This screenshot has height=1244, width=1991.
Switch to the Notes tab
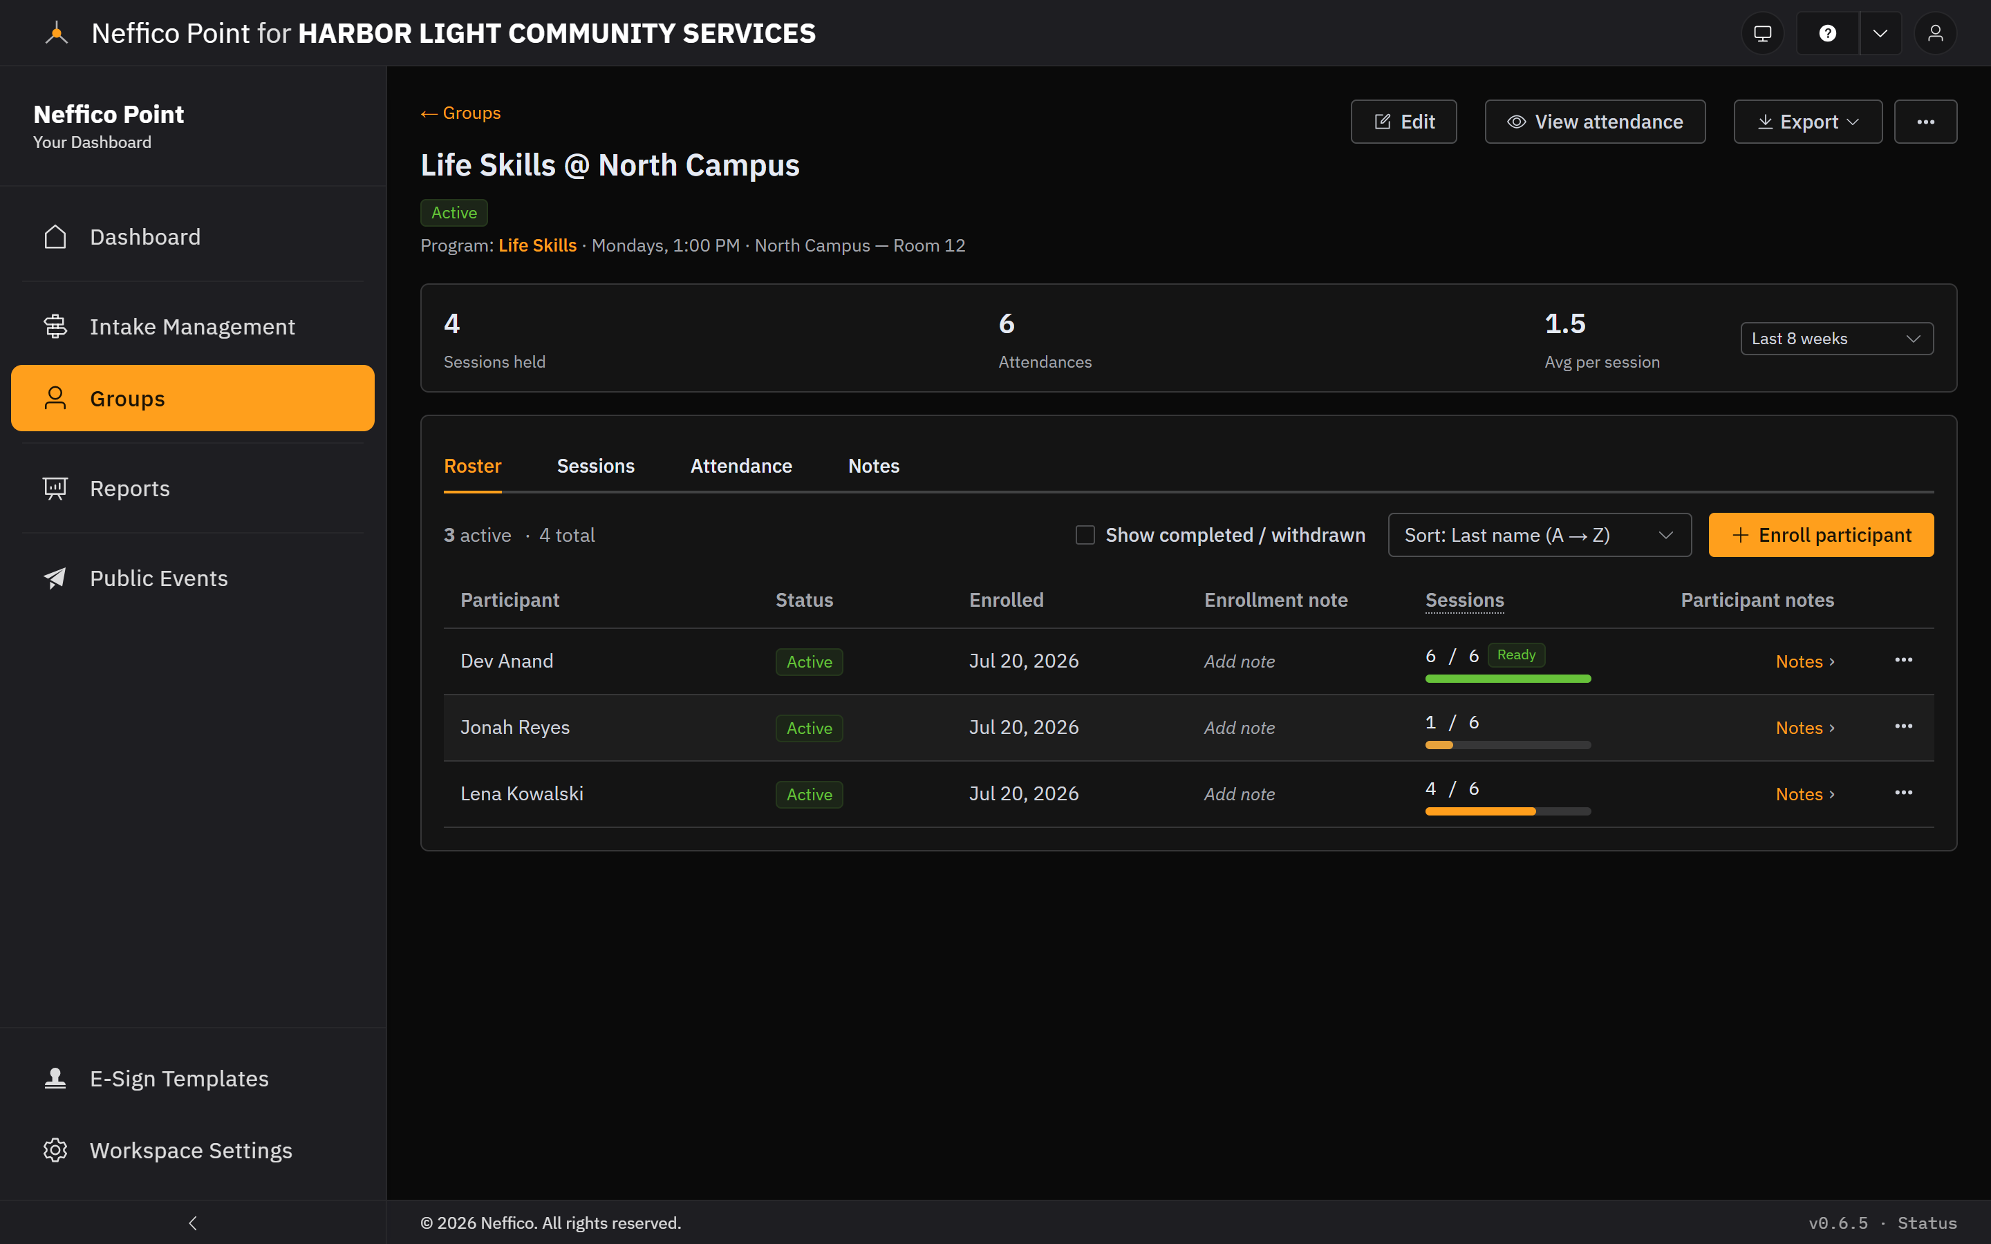pos(874,466)
